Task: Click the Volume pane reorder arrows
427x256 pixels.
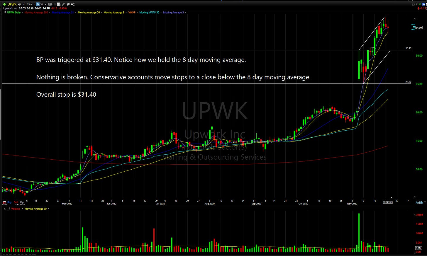Action: tap(9, 209)
